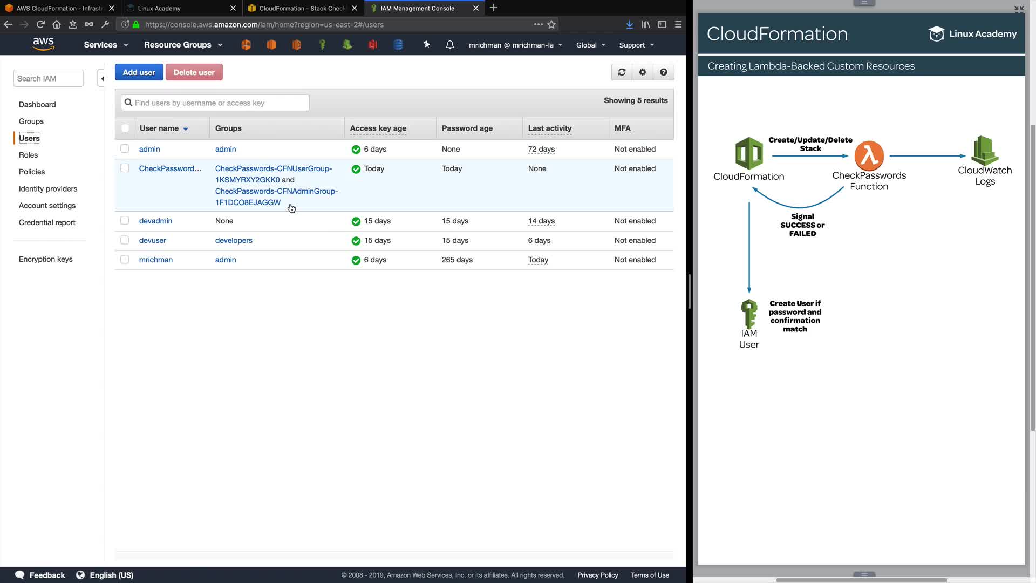The height and width of the screenshot is (583, 1036).
Task: Bookmark page with the star icon
Action: (551, 24)
